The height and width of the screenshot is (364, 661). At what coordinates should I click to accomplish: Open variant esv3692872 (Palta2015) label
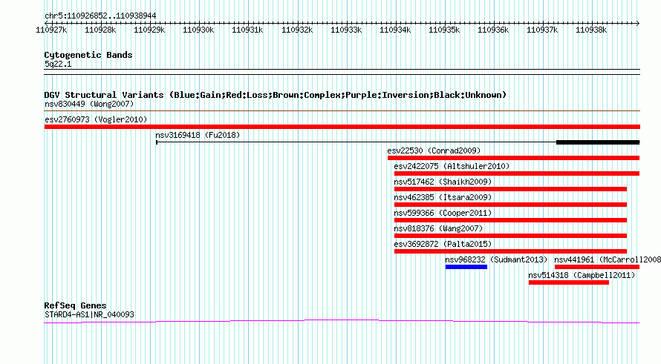click(443, 244)
